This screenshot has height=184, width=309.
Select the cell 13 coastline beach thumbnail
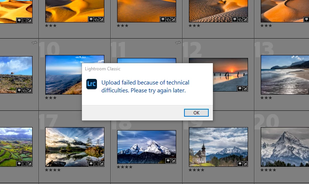point(285,75)
